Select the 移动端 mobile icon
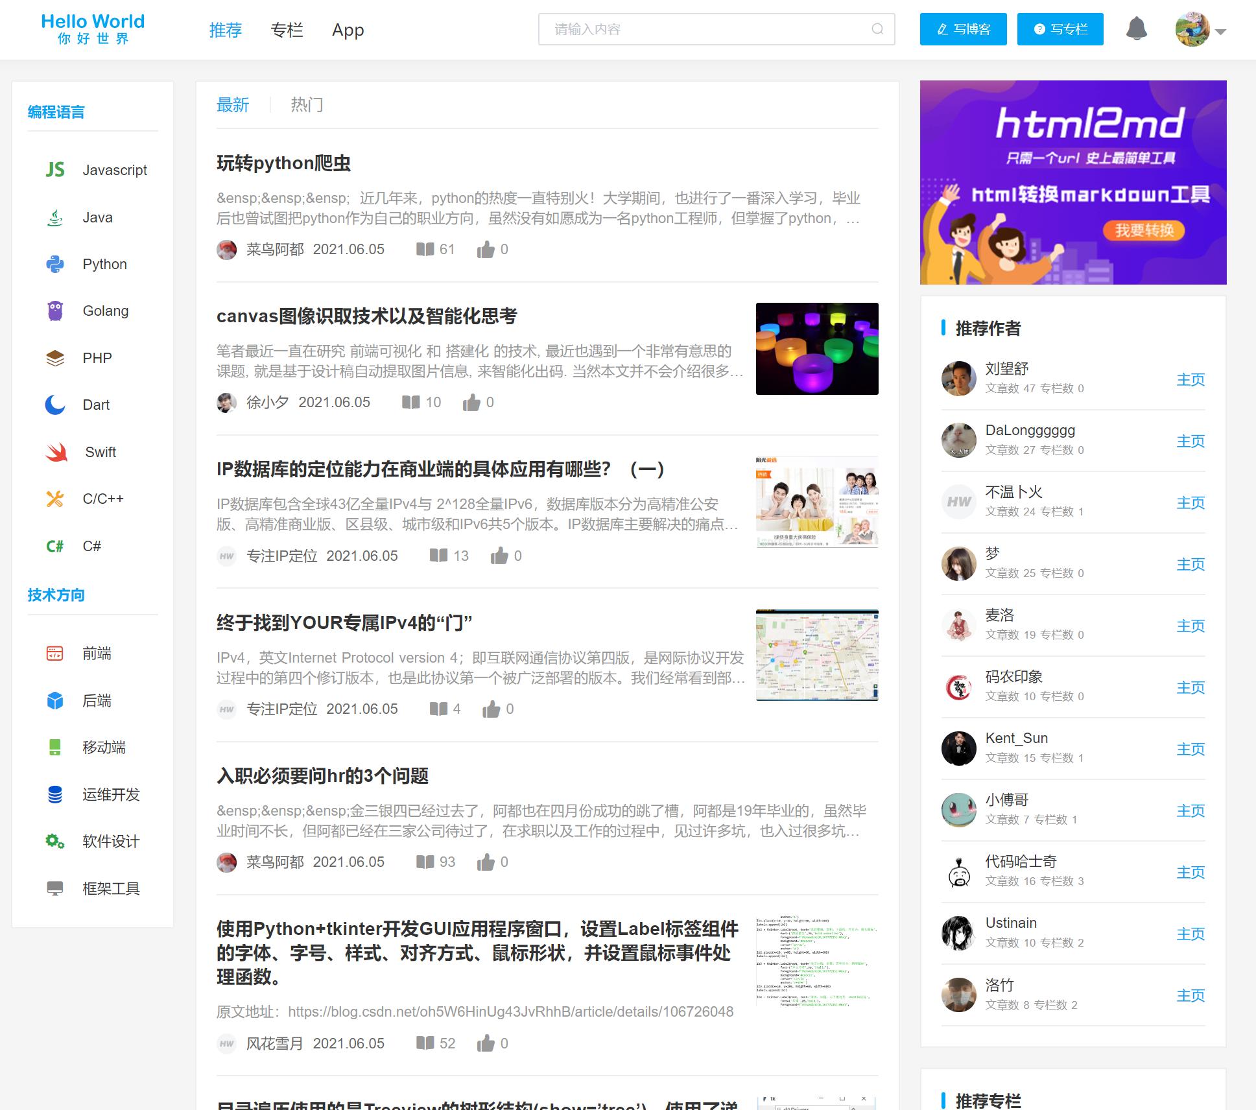This screenshot has height=1110, width=1256. click(x=55, y=748)
